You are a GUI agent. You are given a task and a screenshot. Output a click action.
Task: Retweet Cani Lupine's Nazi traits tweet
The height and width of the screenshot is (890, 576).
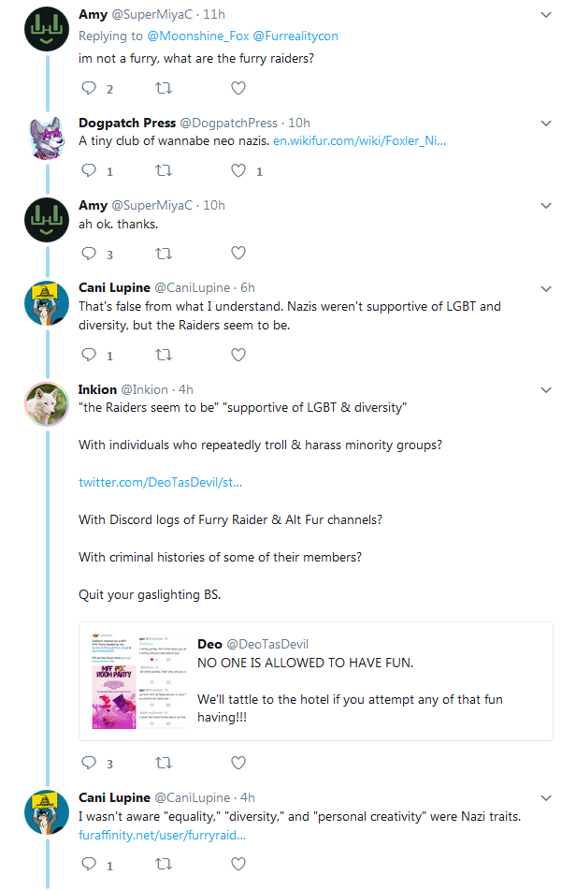[164, 864]
